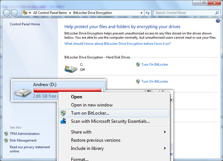The width and height of the screenshot is (223, 161).
Task: Click the shield icon next to Turn on BitLocker...
Action: [x=63, y=113]
